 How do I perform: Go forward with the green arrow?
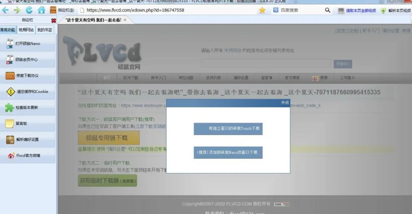pyautogui.click(x=17, y=10)
